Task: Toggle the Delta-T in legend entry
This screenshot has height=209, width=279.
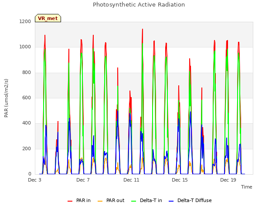Action: click(146, 200)
